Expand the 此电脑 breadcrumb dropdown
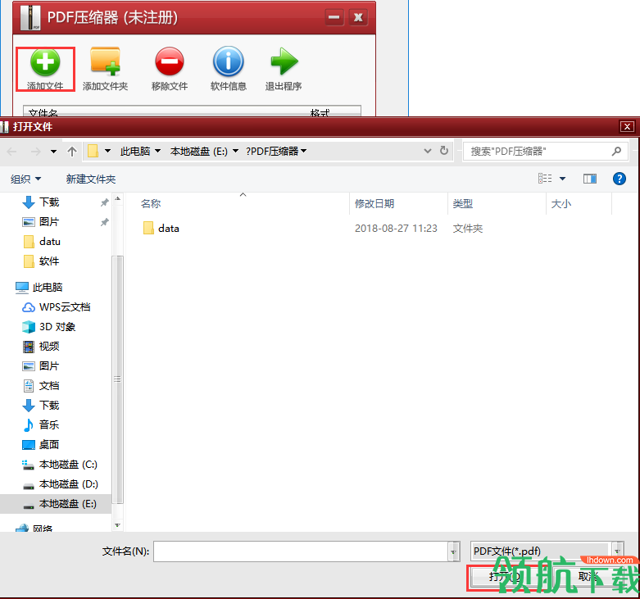Image resolution: width=640 pixels, height=599 pixels. [157, 152]
